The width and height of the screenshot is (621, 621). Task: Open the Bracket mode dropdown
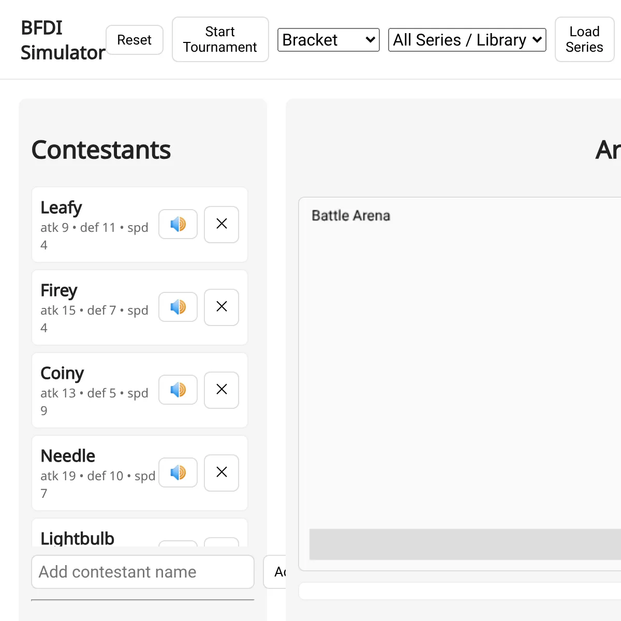pyautogui.click(x=329, y=40)
